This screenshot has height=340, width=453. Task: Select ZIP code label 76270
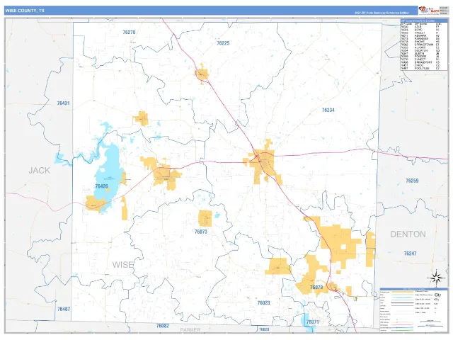[129, 33]
